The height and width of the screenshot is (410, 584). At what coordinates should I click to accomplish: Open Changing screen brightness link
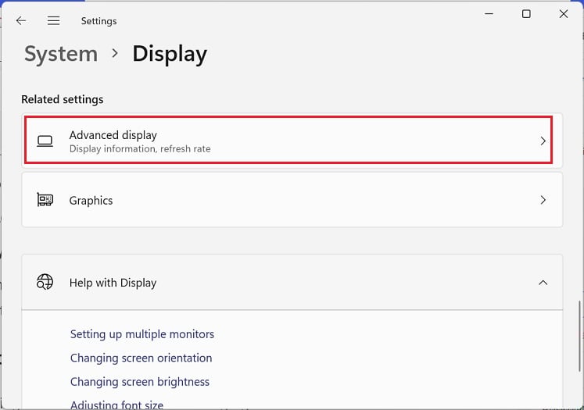(140, 383)
